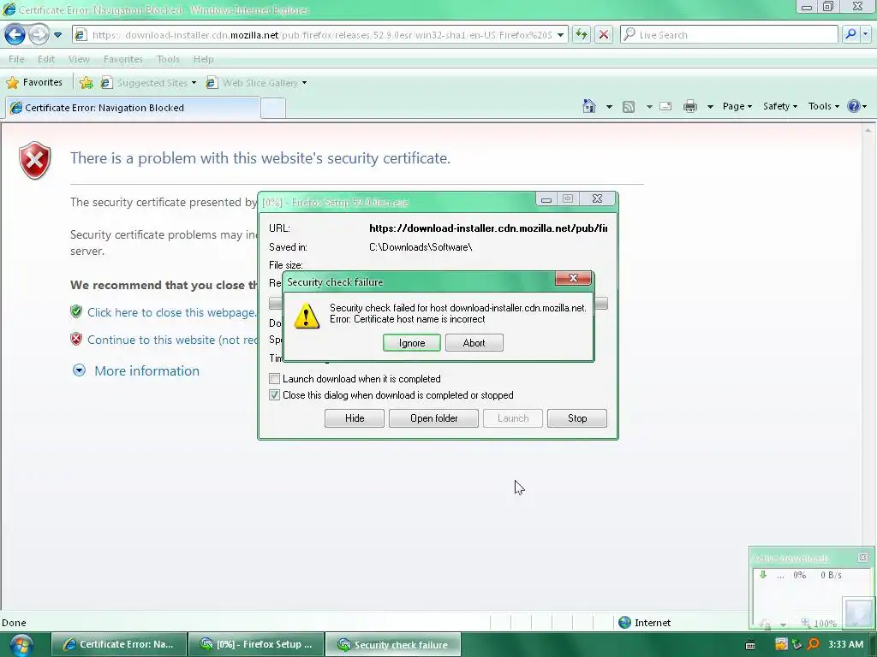Click Add to Favorites Bar icon

point(87,83)
